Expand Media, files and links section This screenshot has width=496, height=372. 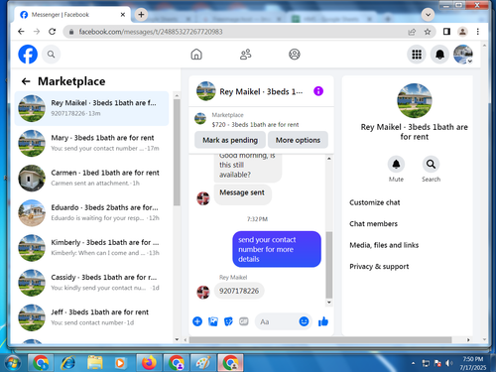pyautogui.click(x=384, y=245)
